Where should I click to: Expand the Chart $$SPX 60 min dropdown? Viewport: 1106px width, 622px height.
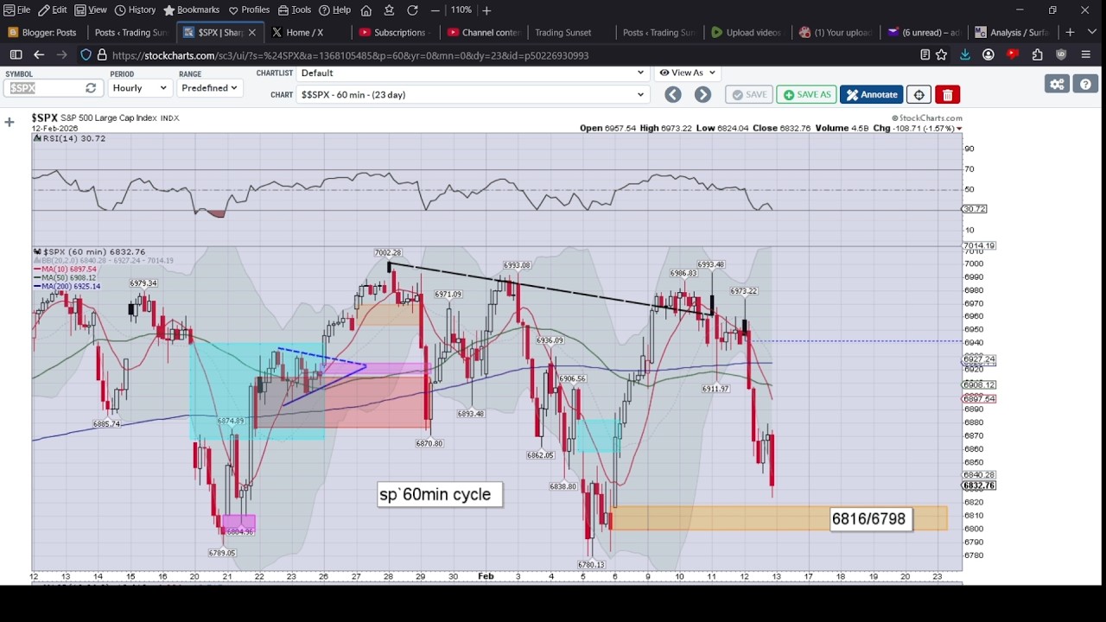(472, 95)
